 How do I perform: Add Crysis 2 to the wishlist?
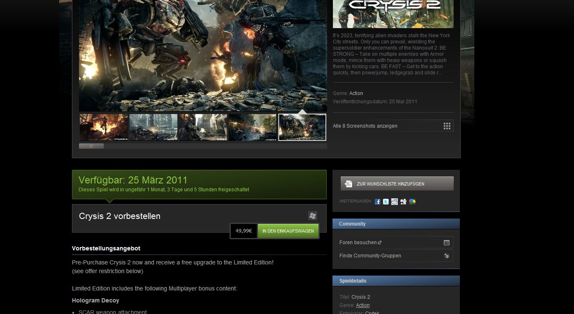click(397, 183)
